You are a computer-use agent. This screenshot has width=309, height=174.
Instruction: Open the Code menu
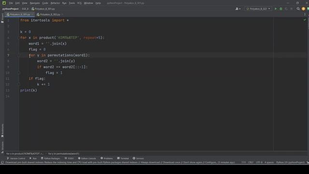click(x=45, y=3)
